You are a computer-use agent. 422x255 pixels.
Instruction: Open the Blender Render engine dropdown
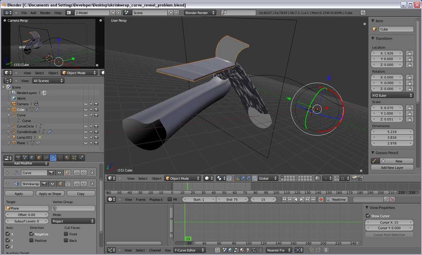click(200, 13)
